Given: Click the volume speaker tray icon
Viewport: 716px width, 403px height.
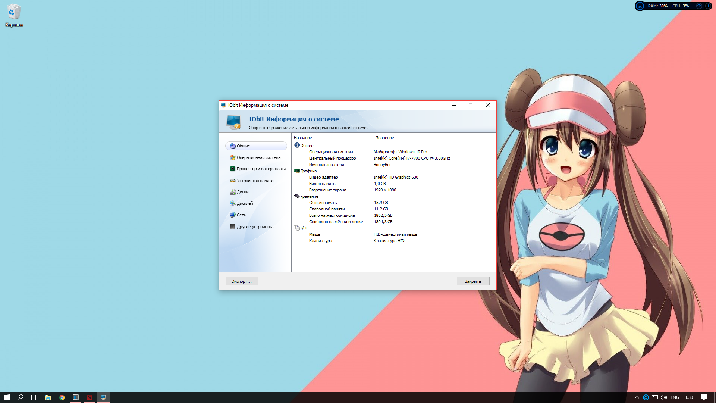Looking at the screenshot, I should click(x=664, y=397).
